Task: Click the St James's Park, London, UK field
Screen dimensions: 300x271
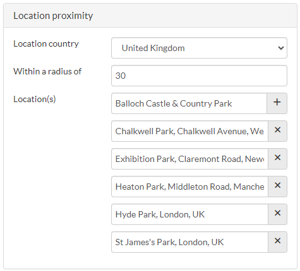Action: point(189,242)
